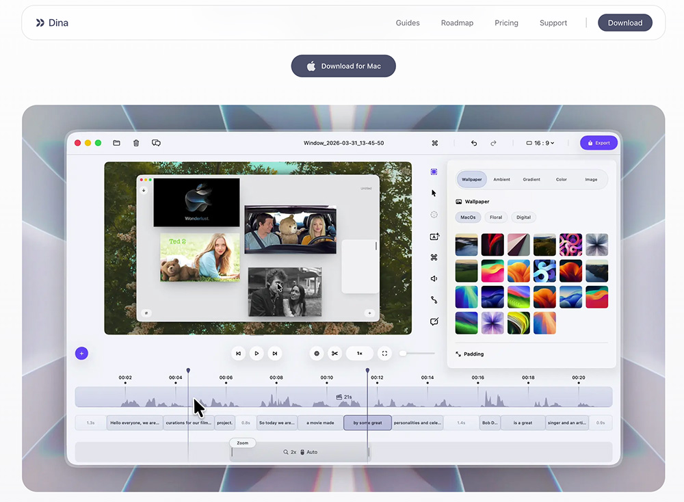
Task: Open the Support link
Action: [x=553, y=23]
